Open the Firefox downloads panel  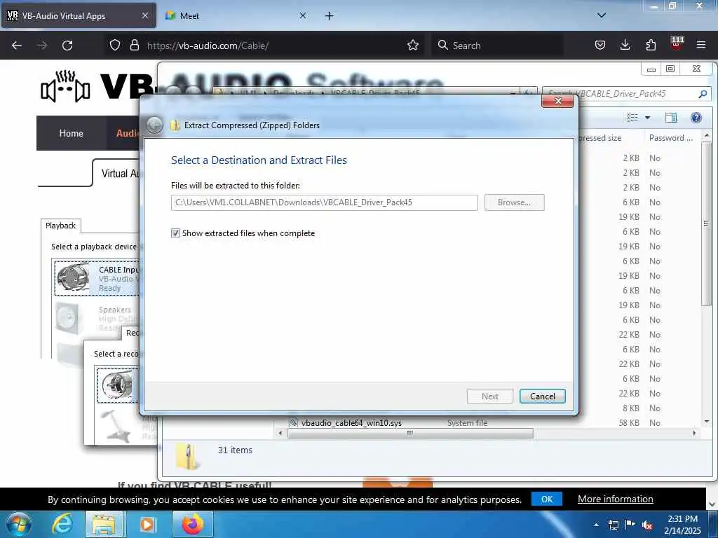pos(625,45)
